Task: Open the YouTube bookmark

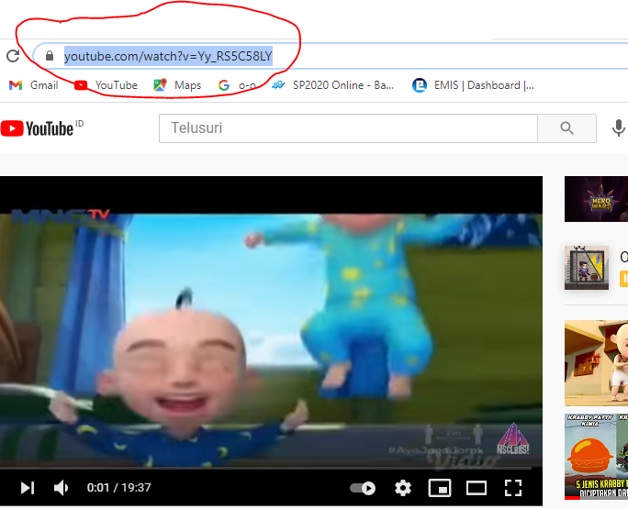Action: tap(107, 85)
